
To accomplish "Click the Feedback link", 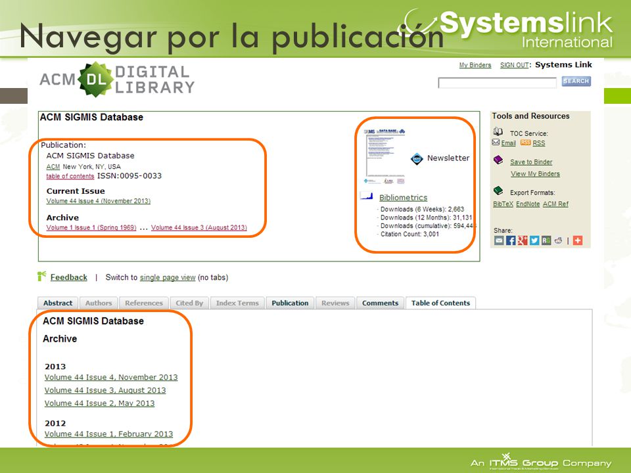I will coord(69,277).
